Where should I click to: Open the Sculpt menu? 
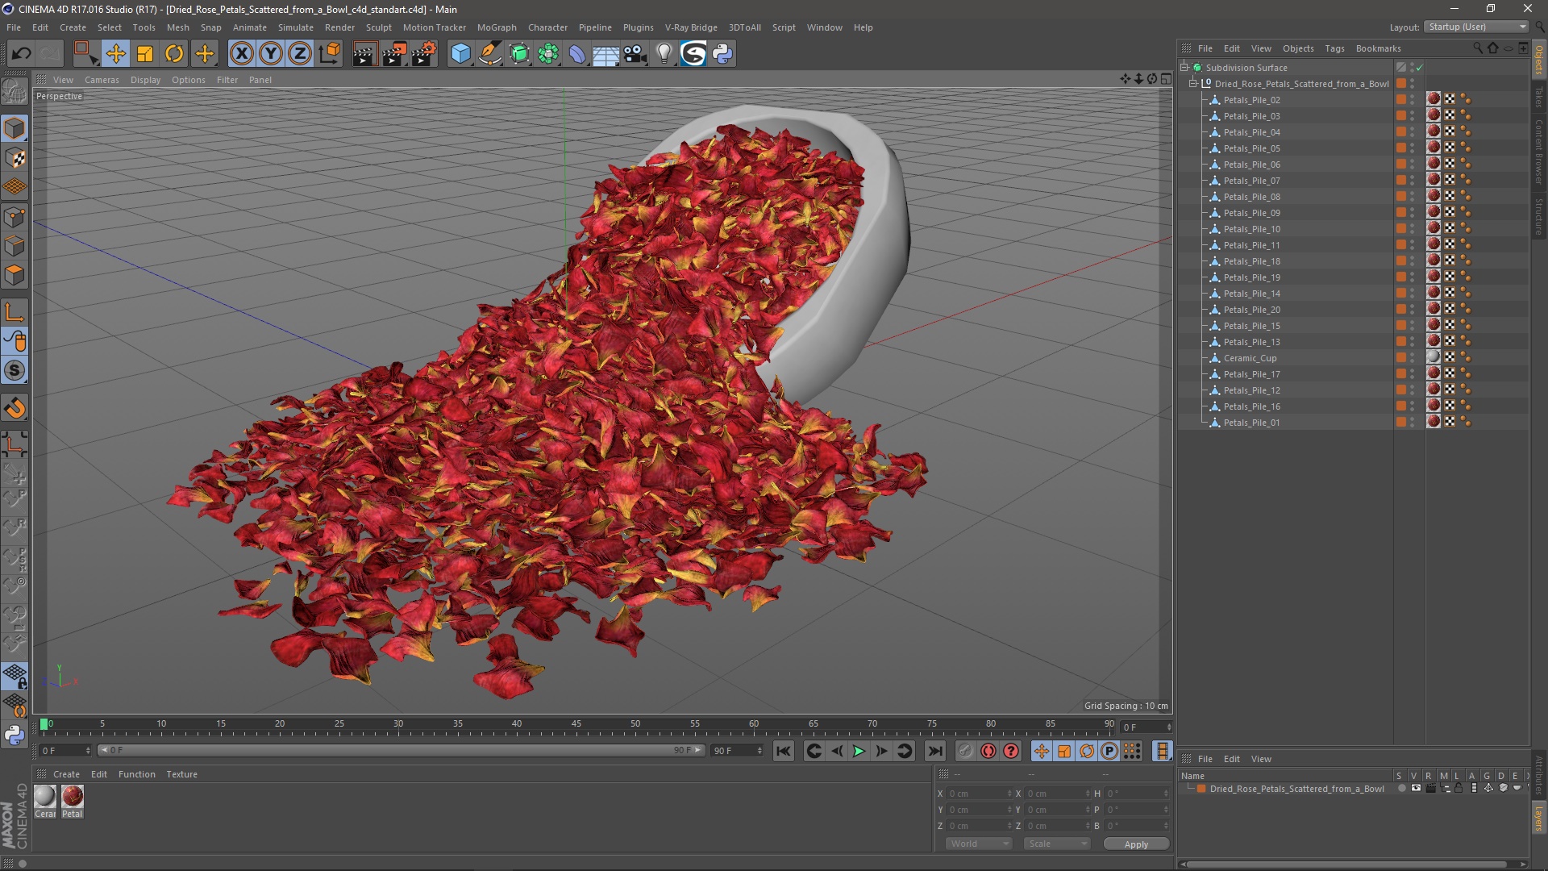click(x=379, y=27)
